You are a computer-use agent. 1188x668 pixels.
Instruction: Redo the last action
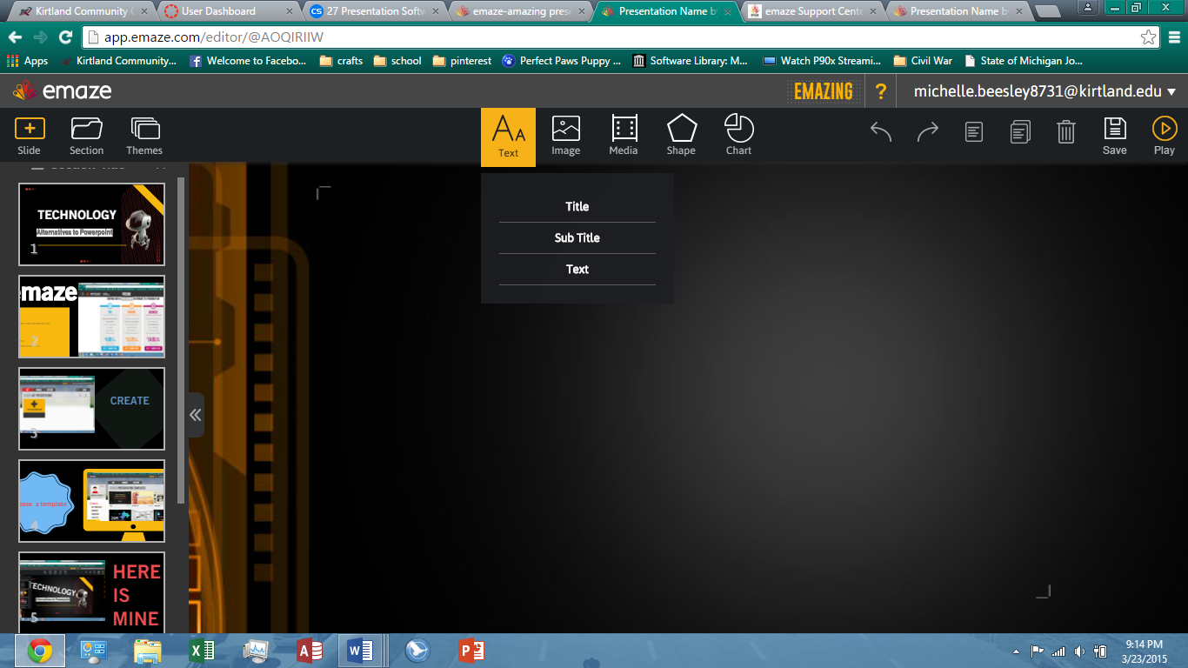point(928,131)
